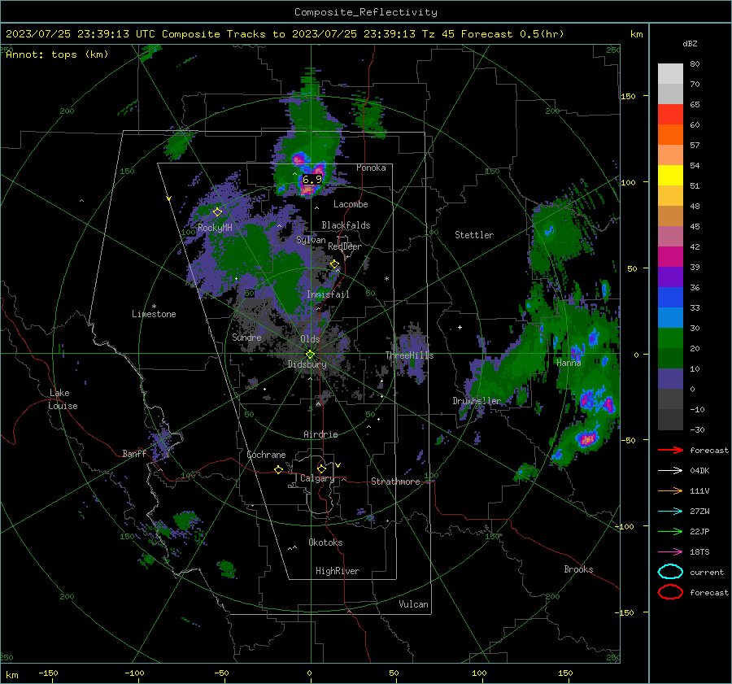Image resolution: width=732 pixels, height=684 pixels.
Task: Click the purple swatch between 39 and 36
Action: [670, 277]
